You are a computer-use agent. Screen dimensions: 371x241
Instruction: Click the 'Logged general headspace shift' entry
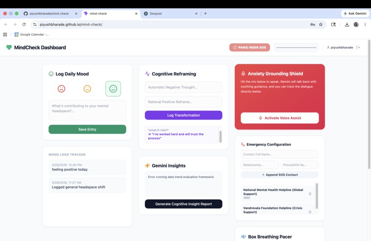[x=87, y=185]
